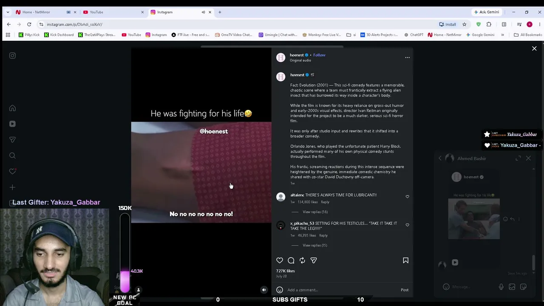Open altaienc's profile avatar in the comments

(x=280, y=197)
